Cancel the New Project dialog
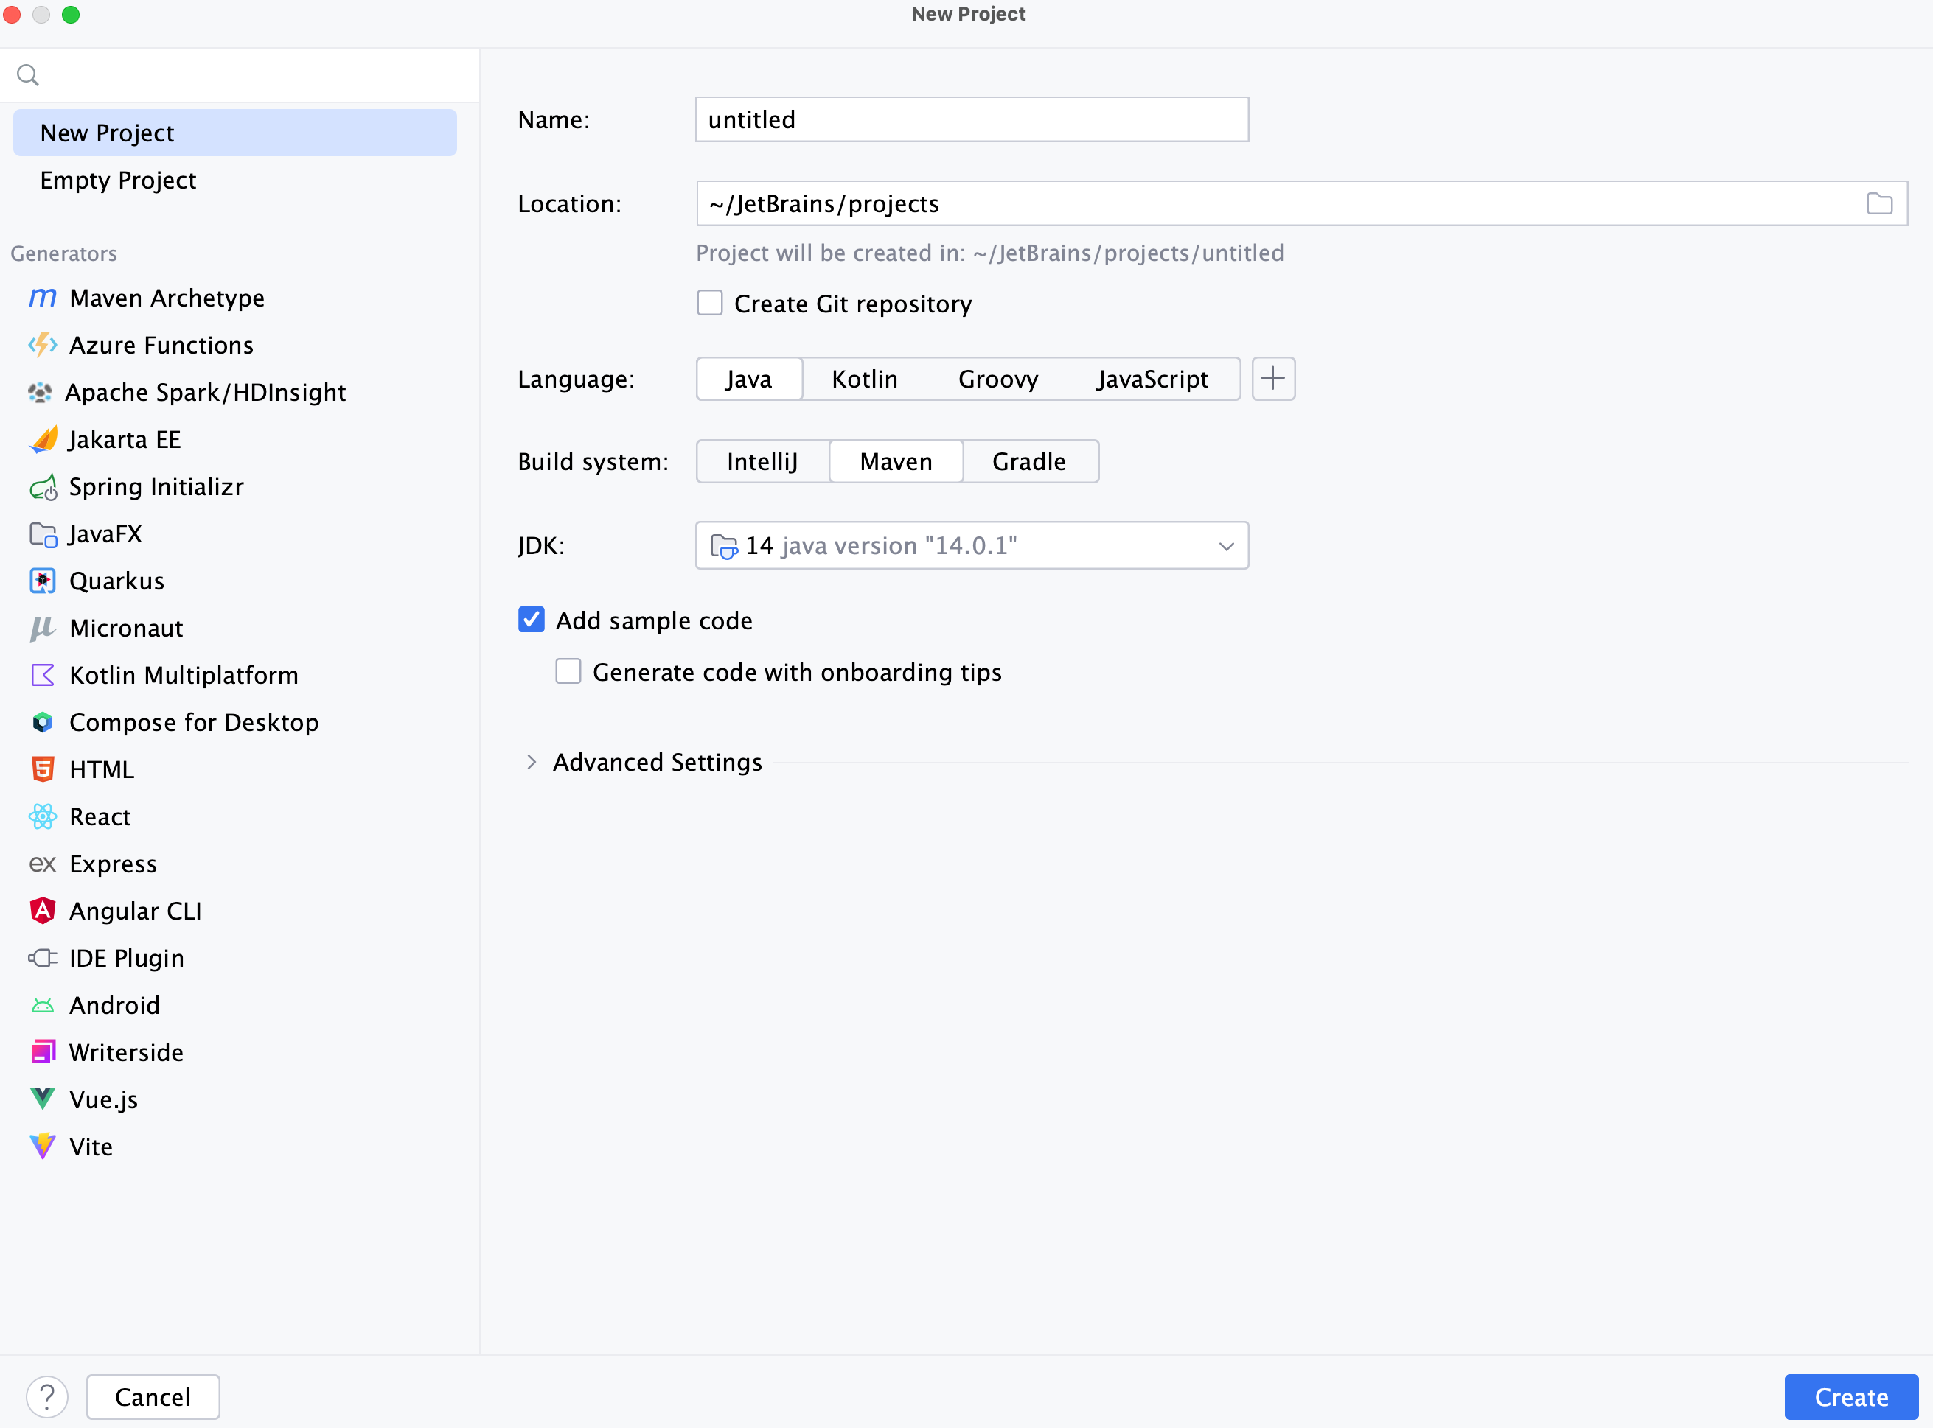This screenshot has width=1933, height=1428. (x=153, y=1397)
